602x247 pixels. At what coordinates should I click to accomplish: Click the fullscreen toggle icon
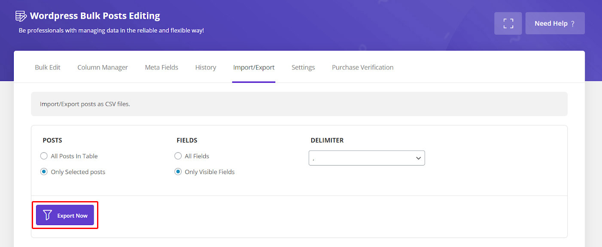click(x=508, y=23)
